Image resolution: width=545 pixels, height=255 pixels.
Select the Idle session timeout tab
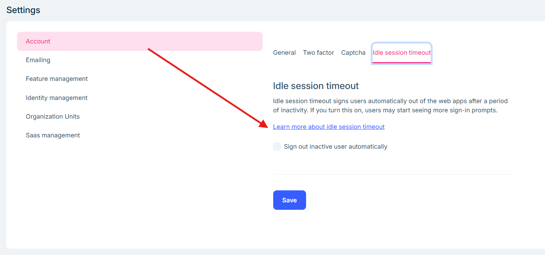click(x=402, y=53)
